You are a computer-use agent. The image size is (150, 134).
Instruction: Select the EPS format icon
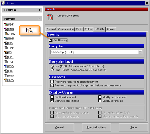click(6, 57)
